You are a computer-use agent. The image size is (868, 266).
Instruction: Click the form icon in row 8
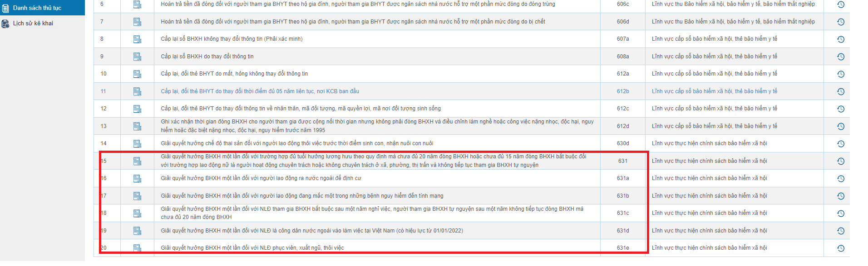coord(137,39)
